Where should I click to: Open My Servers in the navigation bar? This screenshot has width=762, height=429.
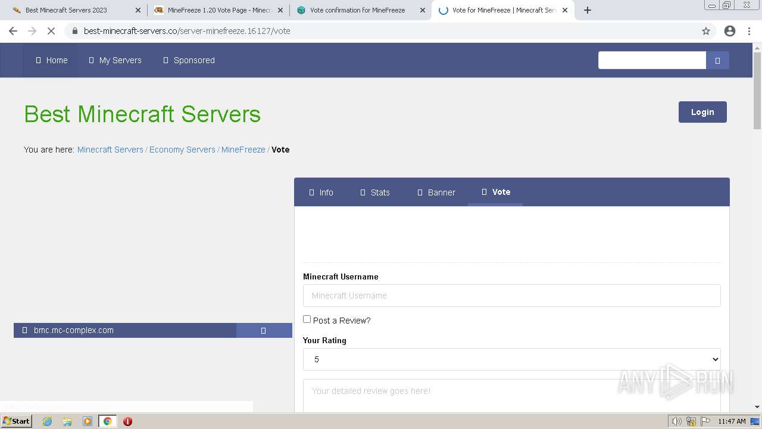115,60
